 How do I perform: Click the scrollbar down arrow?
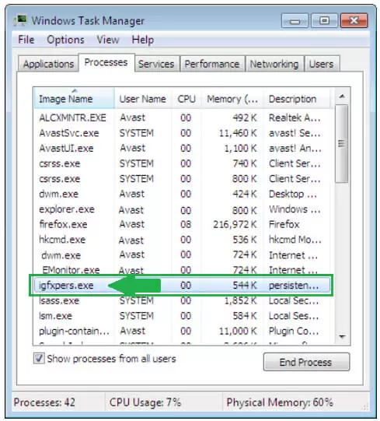coord(342,336)
